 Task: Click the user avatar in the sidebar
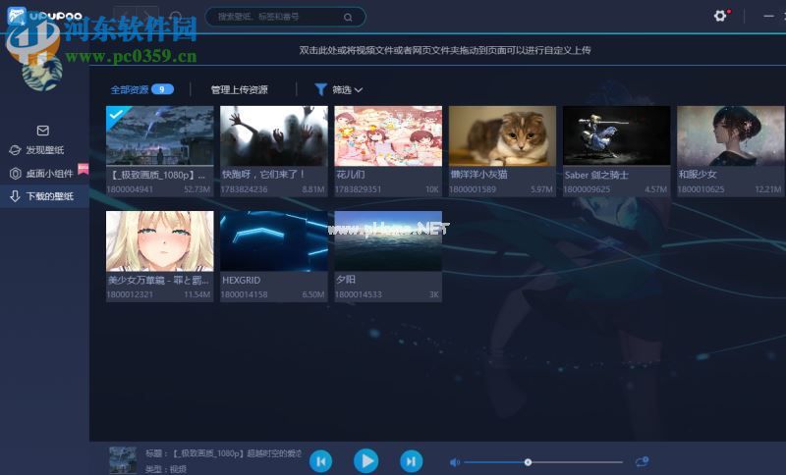click(42, 73)
